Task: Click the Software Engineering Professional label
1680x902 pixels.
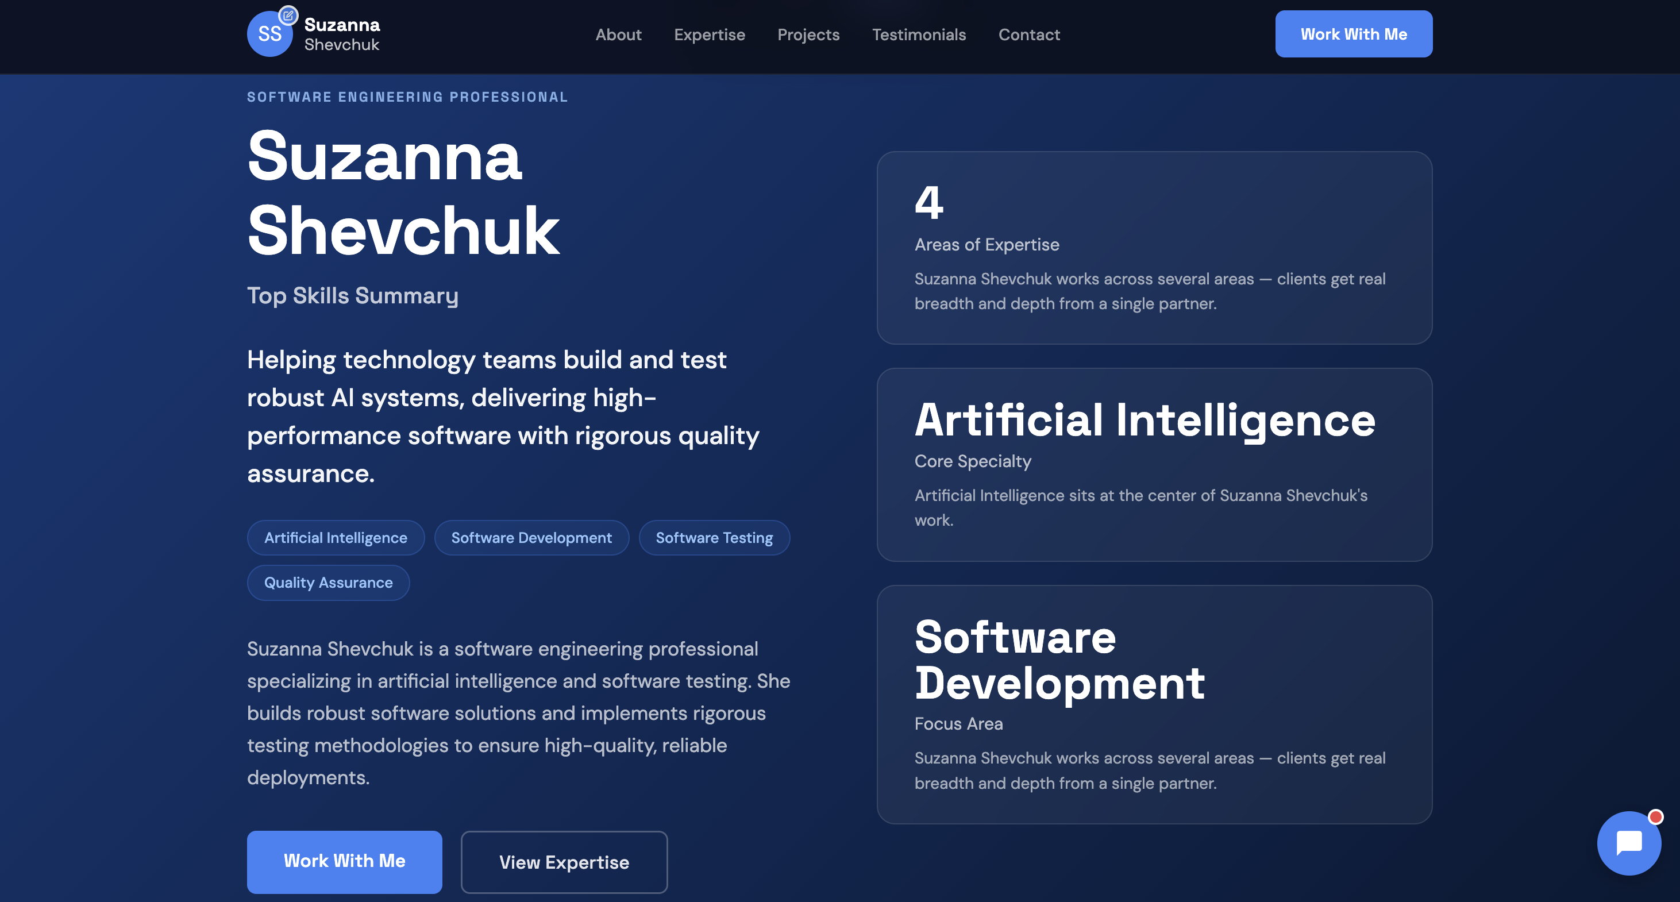Action: 407,97
